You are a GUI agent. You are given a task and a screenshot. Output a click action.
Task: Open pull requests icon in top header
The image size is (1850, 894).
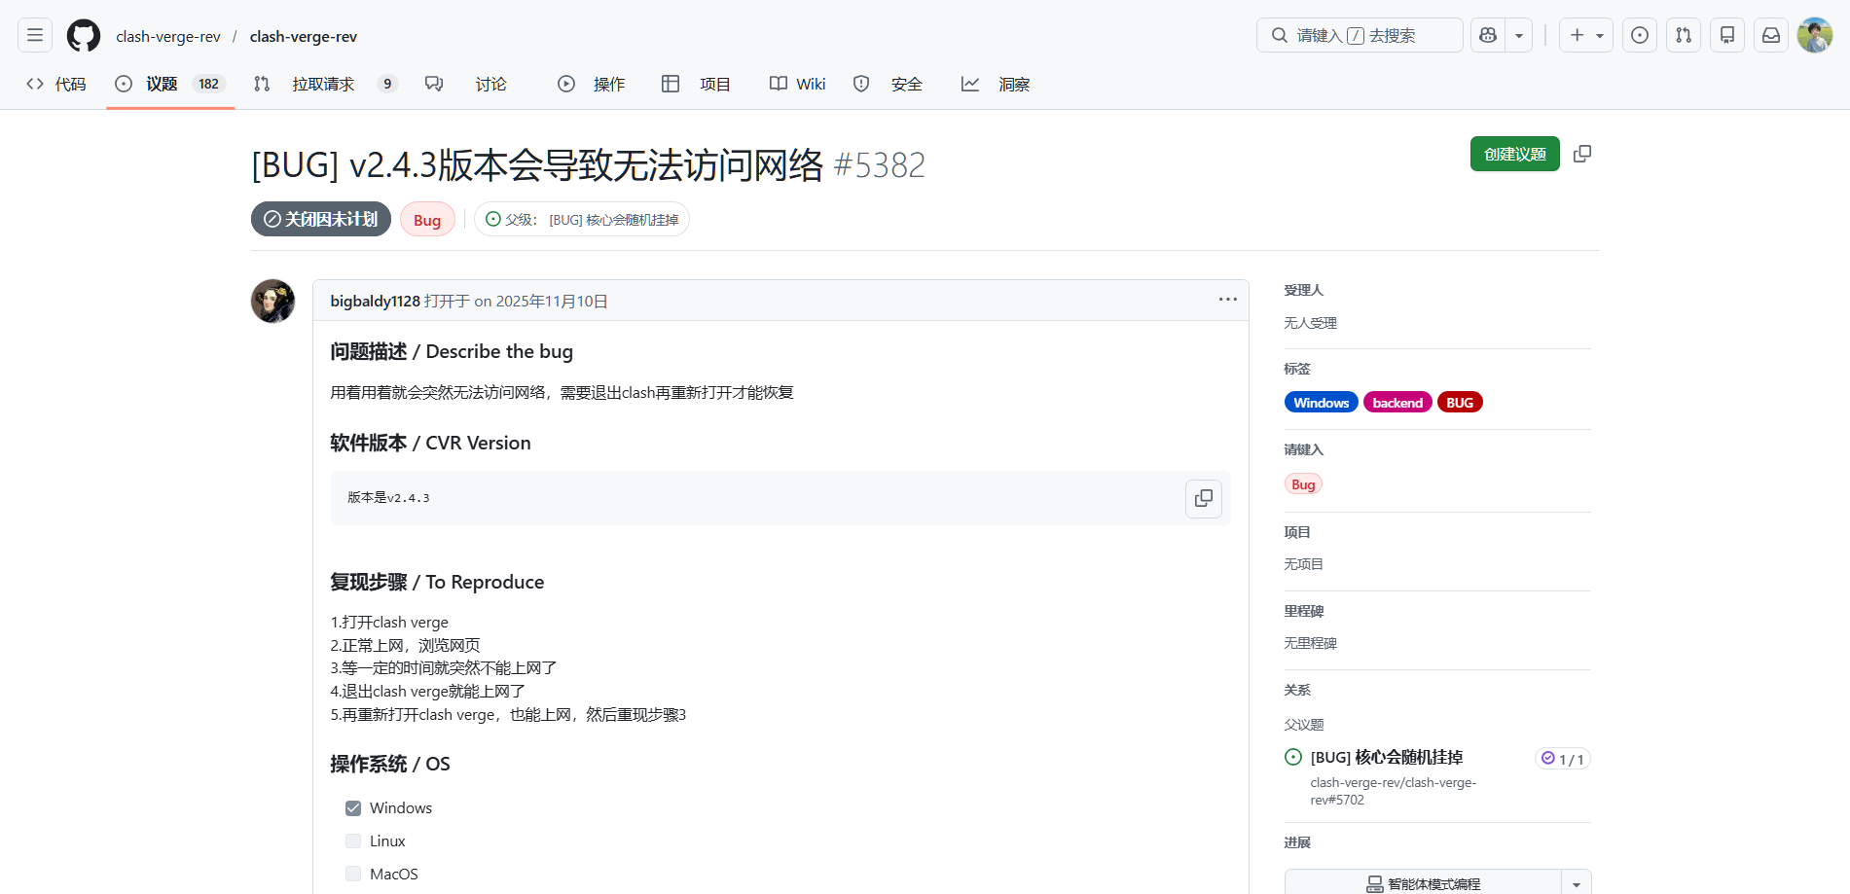point(1684,36)
